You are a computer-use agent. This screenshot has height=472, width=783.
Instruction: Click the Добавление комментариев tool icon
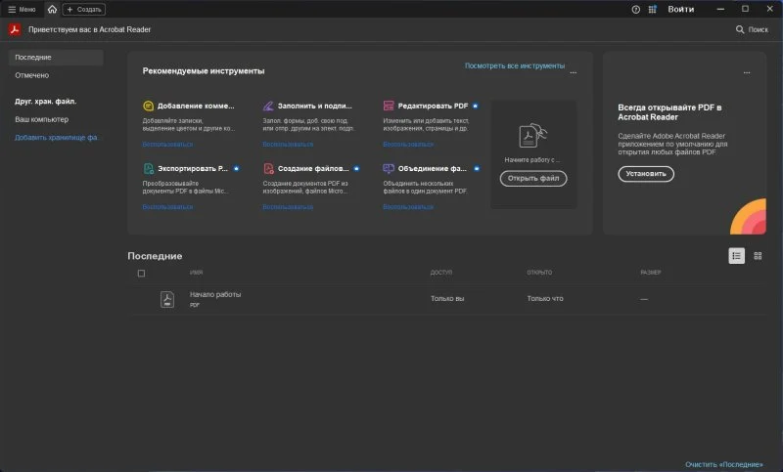coord(148,106)
